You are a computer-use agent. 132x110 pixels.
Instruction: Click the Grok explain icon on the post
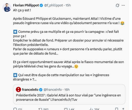click(x=117, y=5)
